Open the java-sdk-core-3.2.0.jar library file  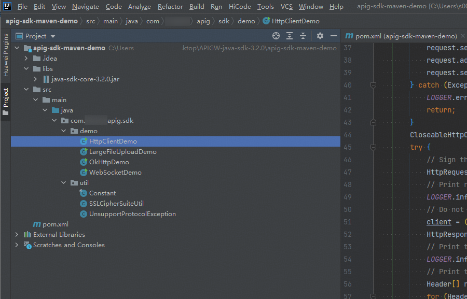[85, 79]
